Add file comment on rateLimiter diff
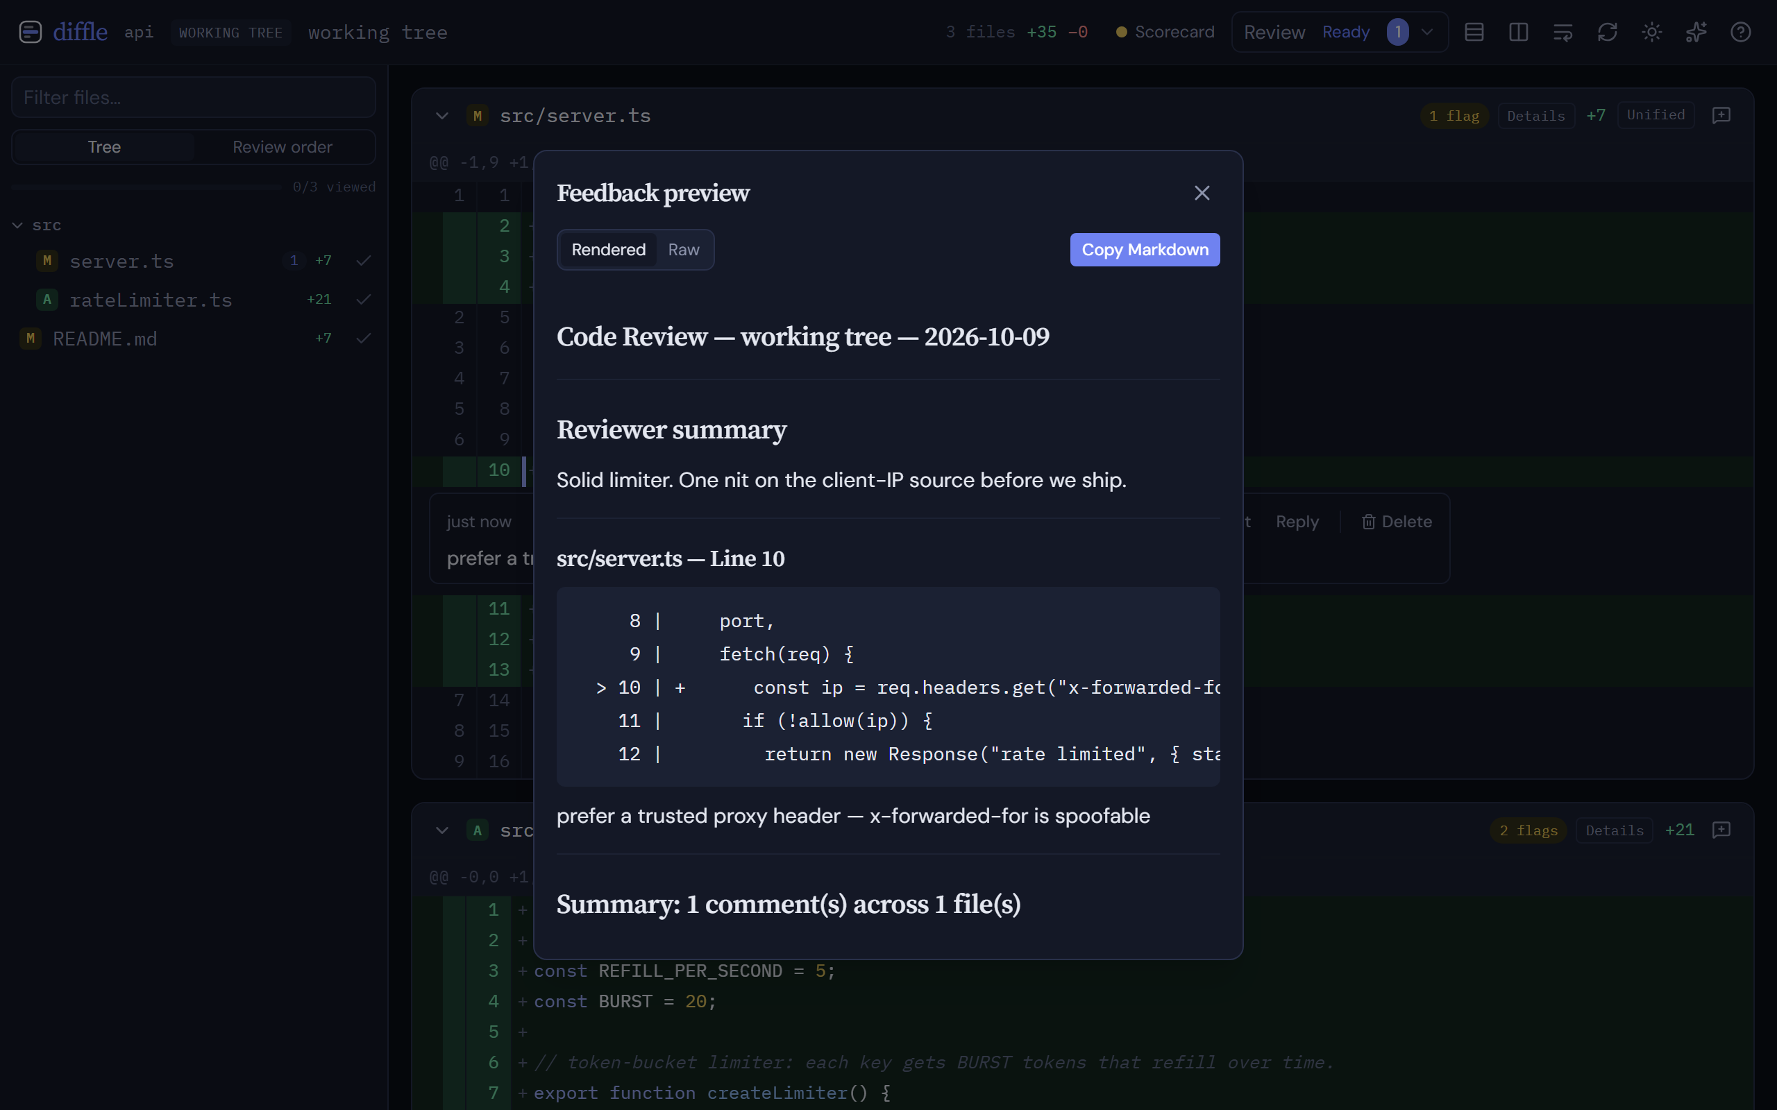 pos(1721,830)
